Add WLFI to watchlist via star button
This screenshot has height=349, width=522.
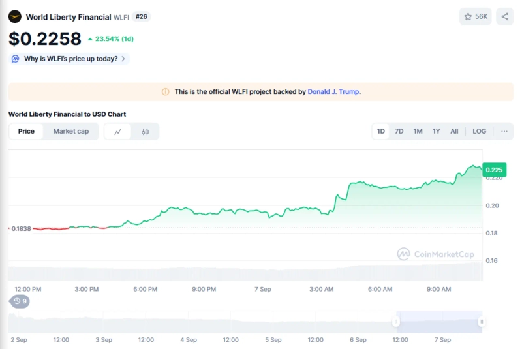pyautogui.click(x=475, y=17)
